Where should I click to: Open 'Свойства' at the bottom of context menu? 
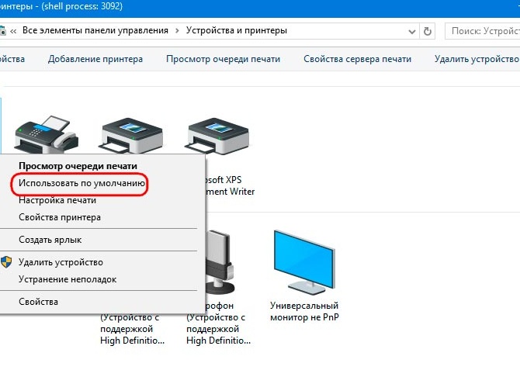[x=39, y=302]
